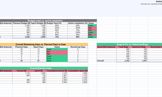Select the 'Cumulative Spent ($)' column header
162x97 pixels.
pyautogui.click(x=78, y=71)
